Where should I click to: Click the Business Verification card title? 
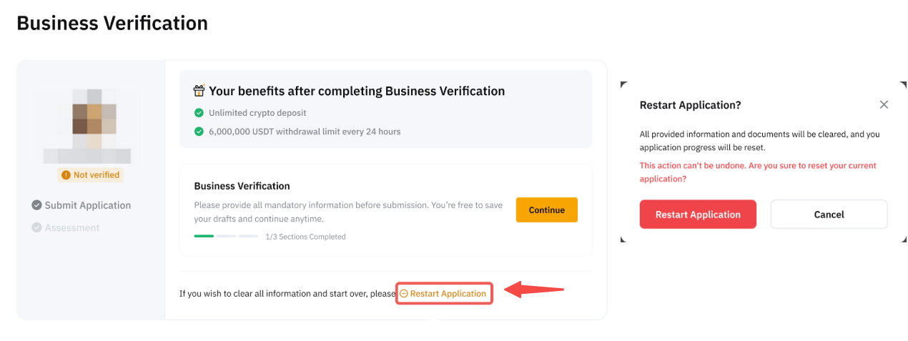tap(242, 186)
